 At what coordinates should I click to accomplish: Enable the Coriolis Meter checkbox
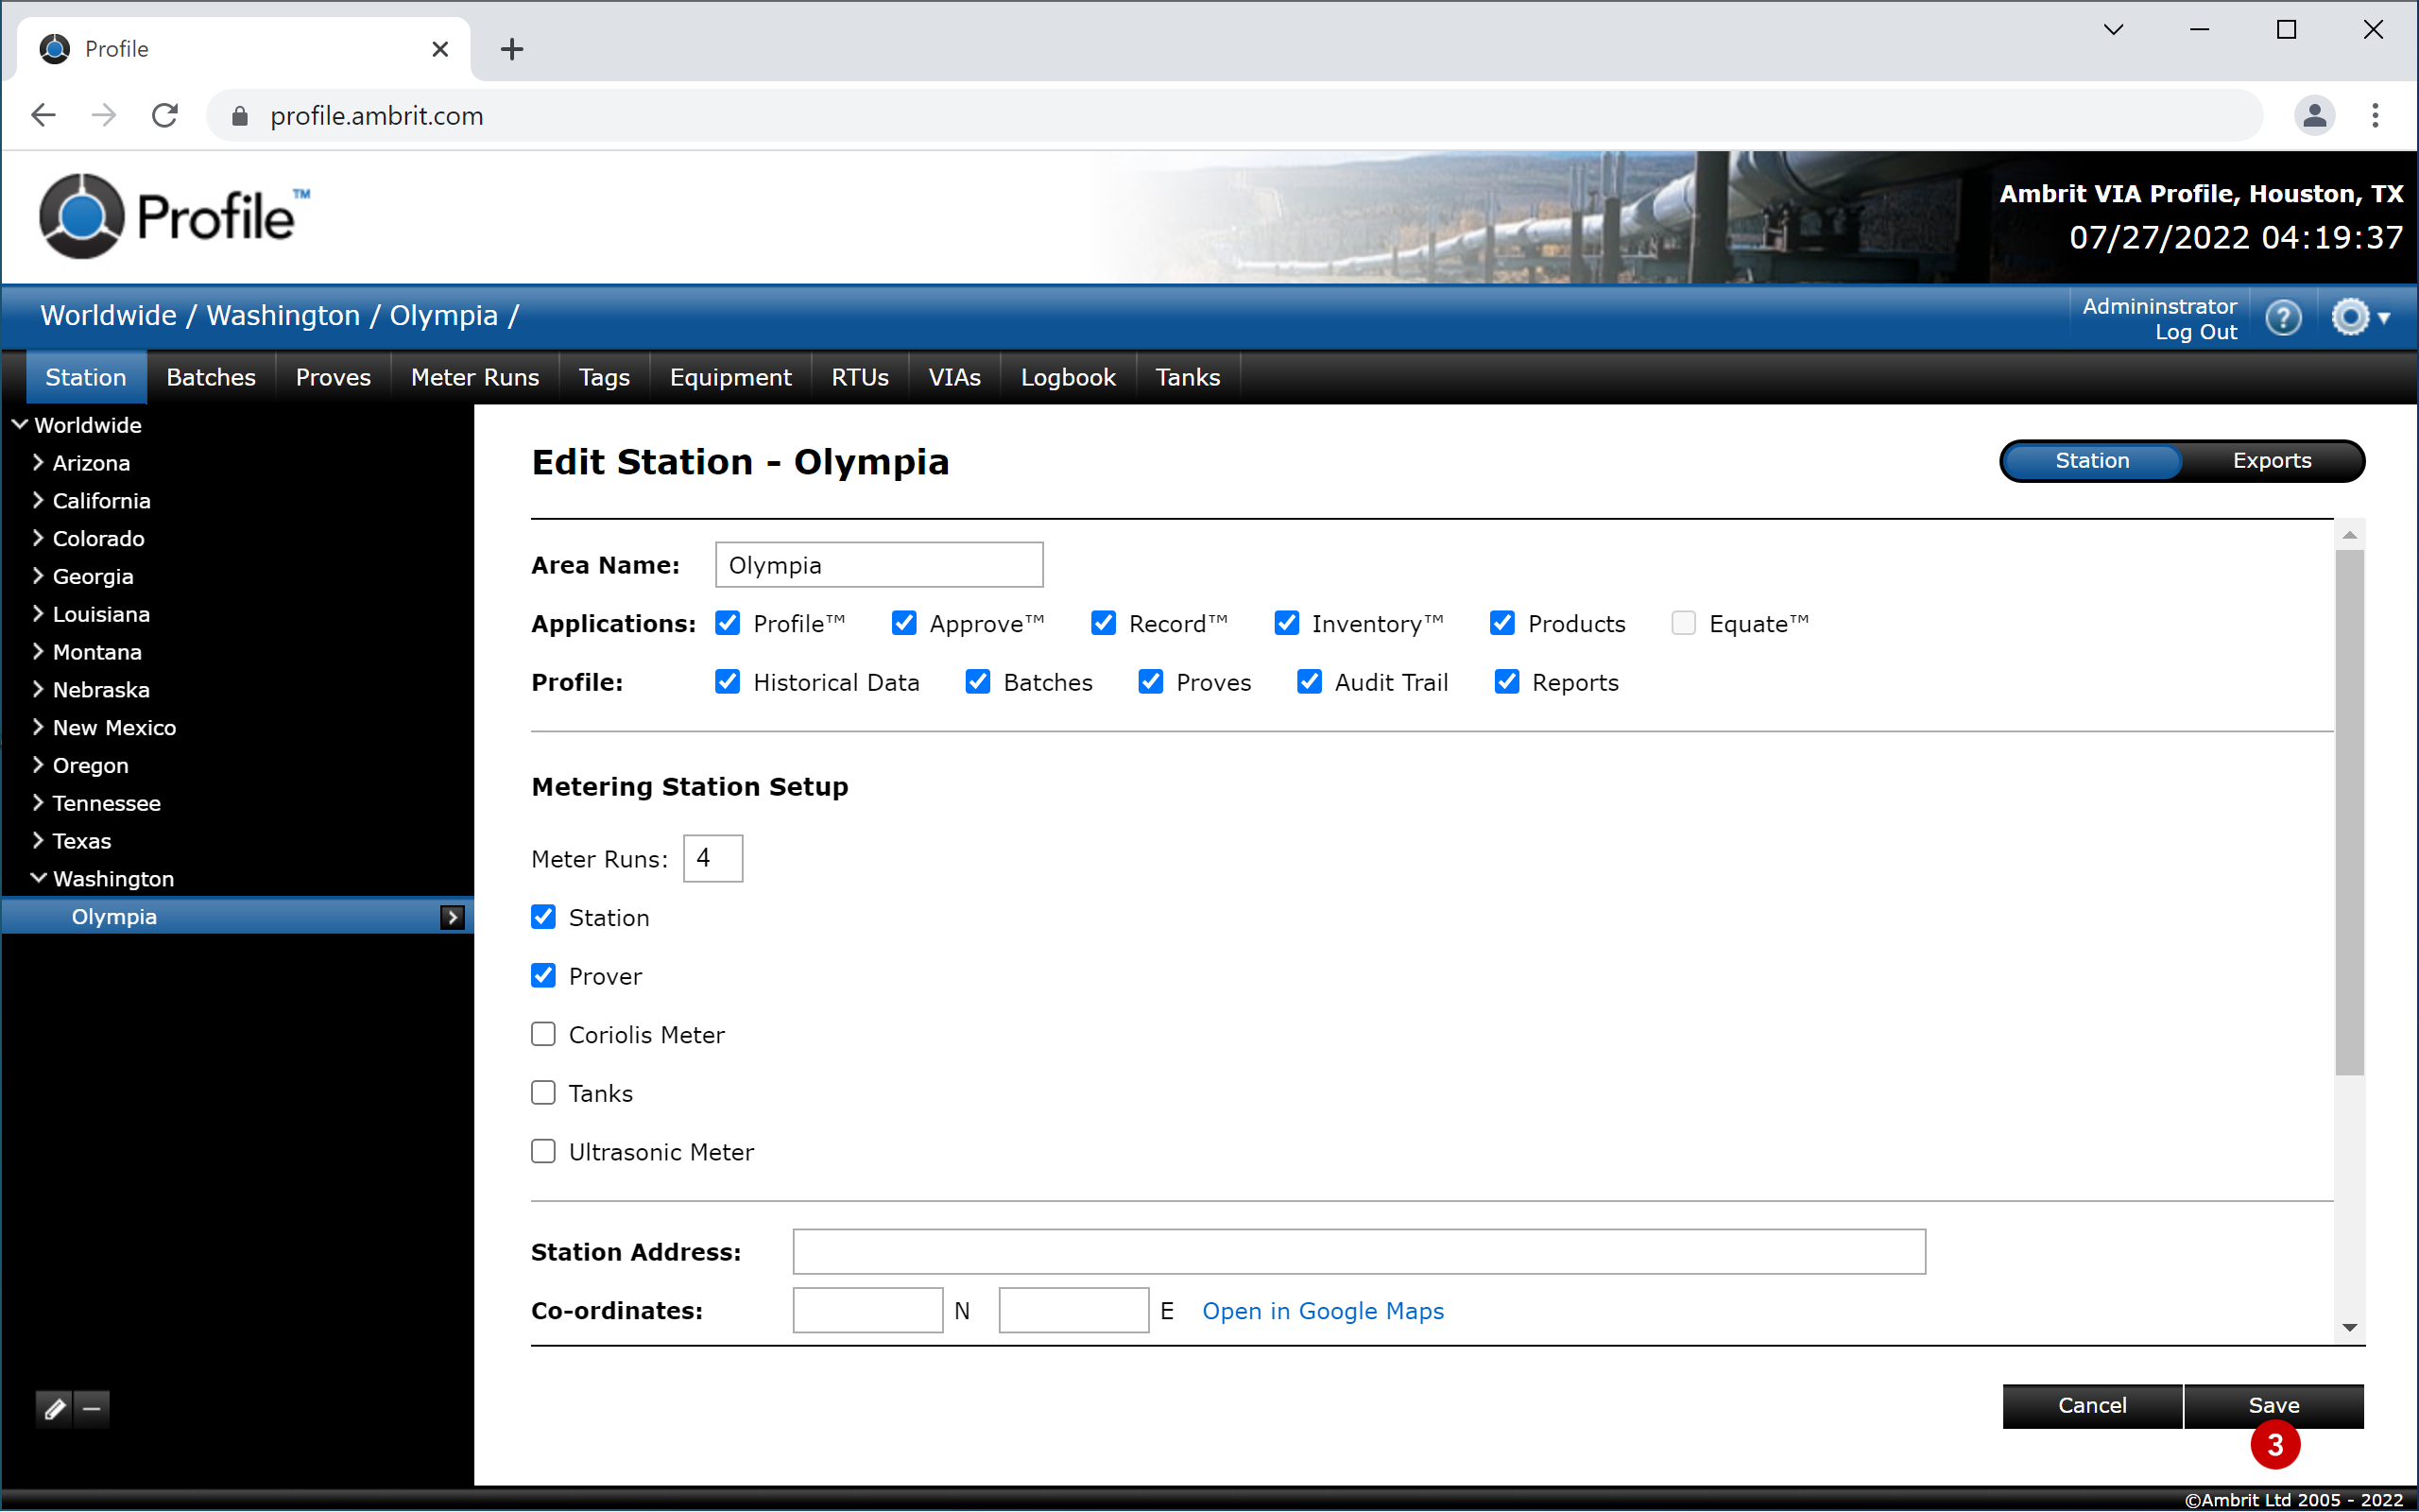pos(542,1034)
